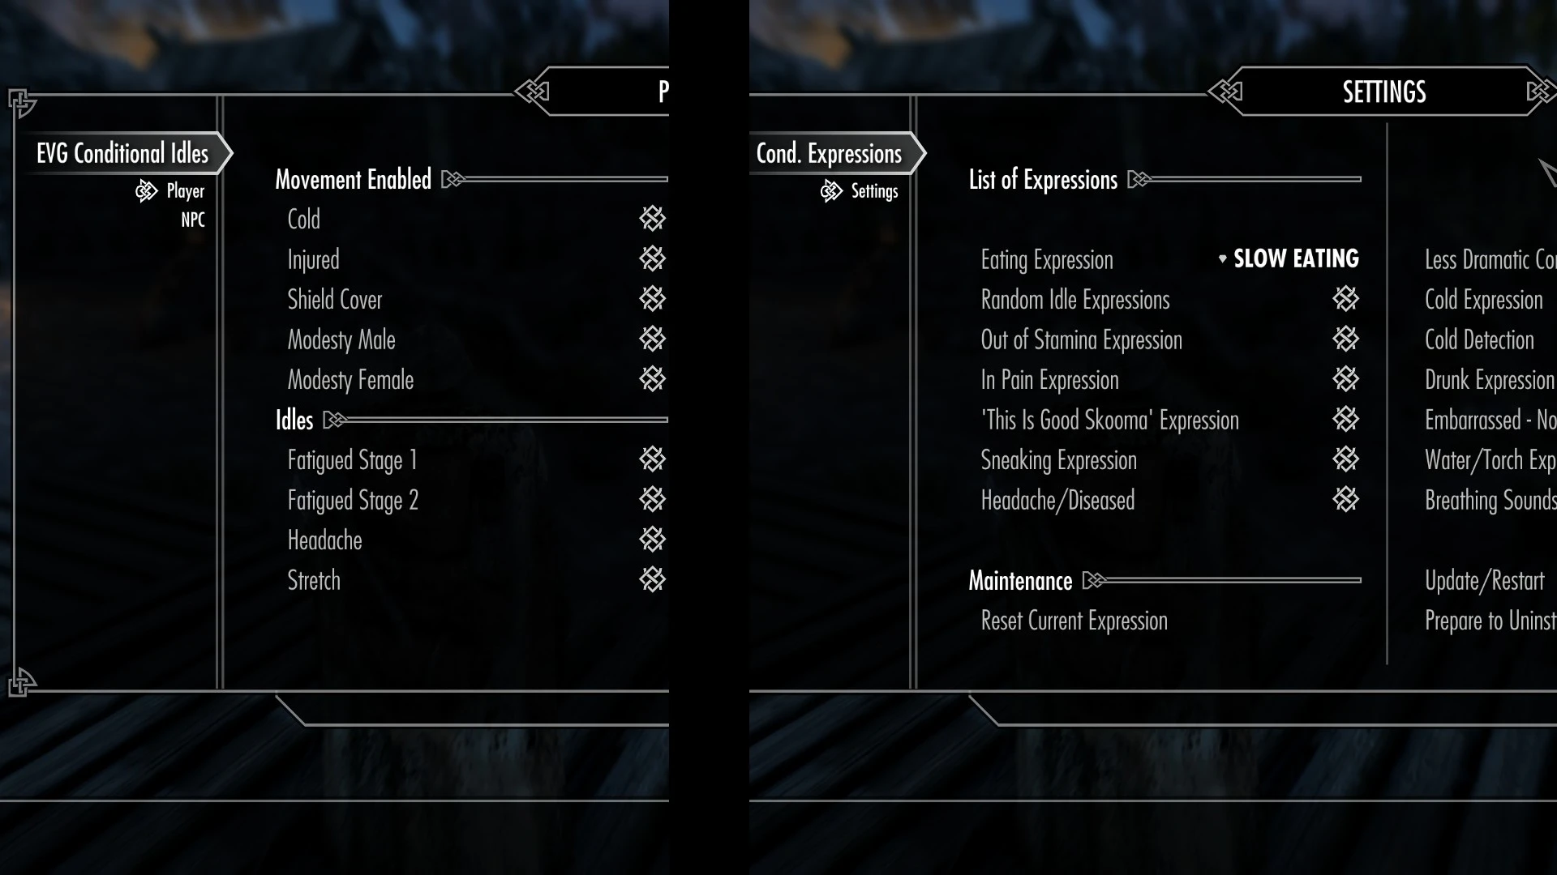Image resolution: width=1557 pixels, height=875 pixels.
Task: Click the Cold idle settings icon
Action: [x=651, y=219]
